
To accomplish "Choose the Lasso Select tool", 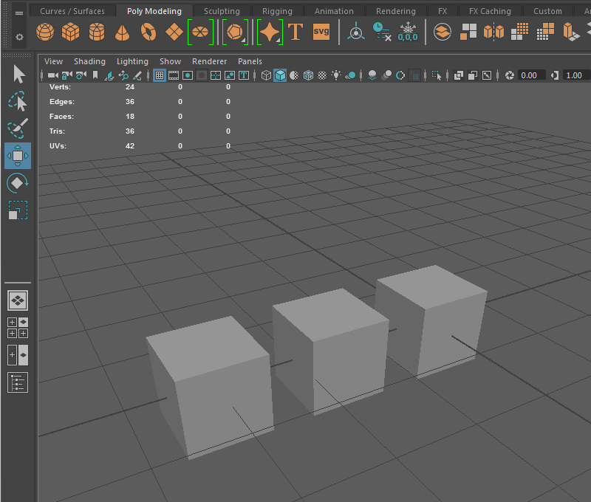I will click(x=18, y=102).
